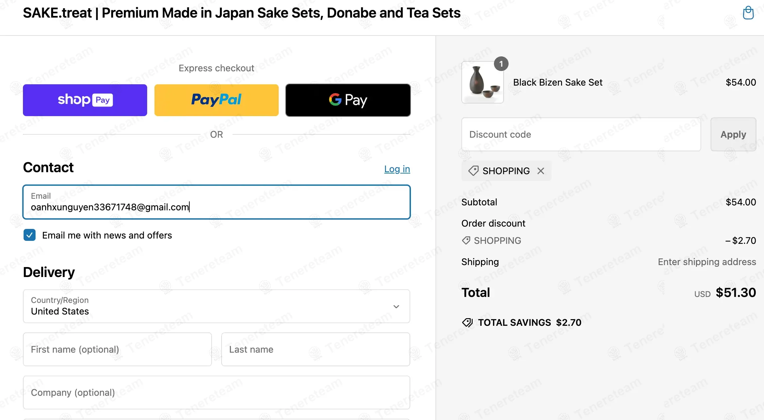The height and width of the screenshot is (420, 764).
Task: Pay with Shop Pay express button
Action: tap(85, 100)
